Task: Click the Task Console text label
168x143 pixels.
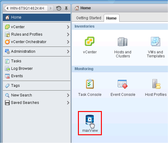Action: 90,95
